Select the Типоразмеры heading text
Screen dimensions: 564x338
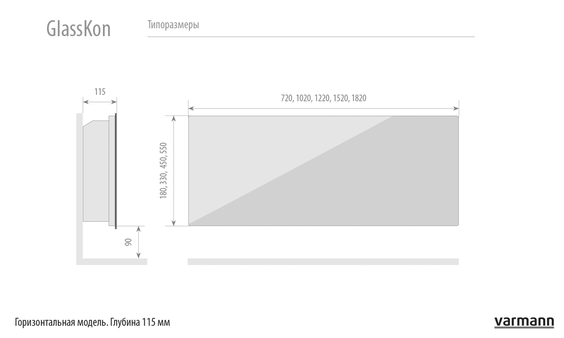[173, 25]
